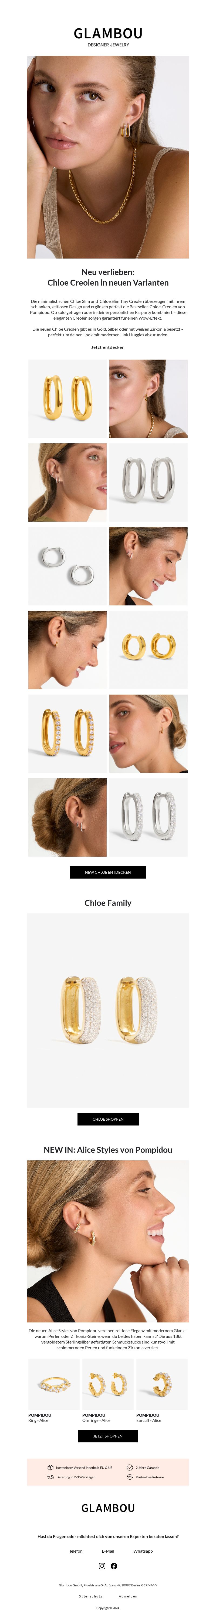The image size is (216, 1618).
Task: Open the E-Mail contact link
Action: tap(108, 1551)
